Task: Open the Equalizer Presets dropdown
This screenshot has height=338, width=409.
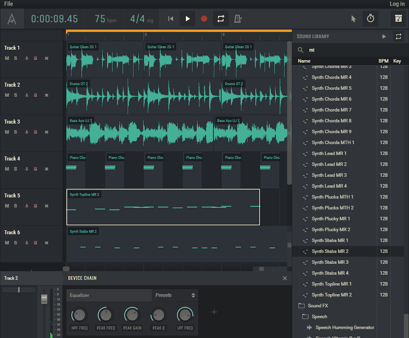Action: pyautogui.click(x=175, y=295)
